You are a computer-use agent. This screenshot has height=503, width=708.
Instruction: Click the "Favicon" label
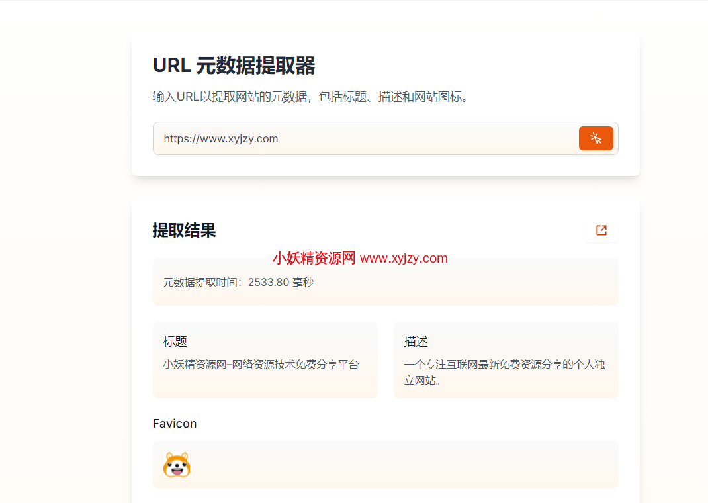[175, 424]
